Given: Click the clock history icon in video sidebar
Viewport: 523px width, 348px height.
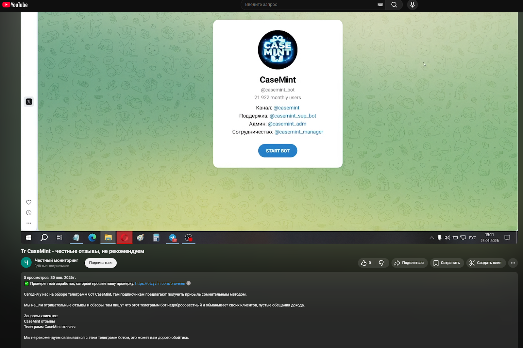Looking at the screenshot, I should tap(29, 213).
